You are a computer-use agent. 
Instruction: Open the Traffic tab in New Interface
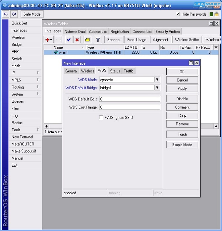[129, 71]
